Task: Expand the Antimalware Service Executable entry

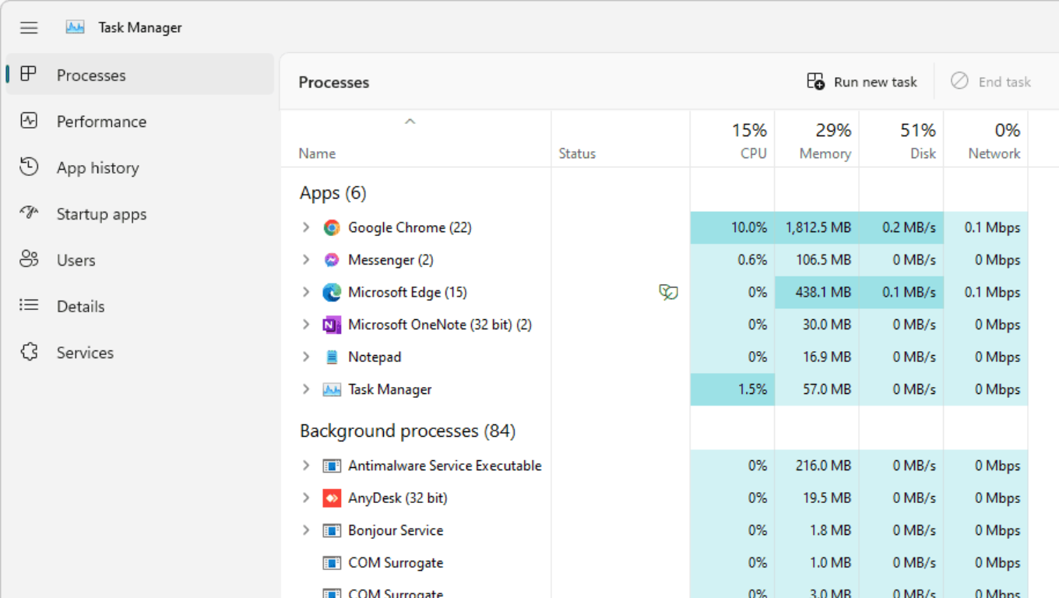Action: [306, 466]
